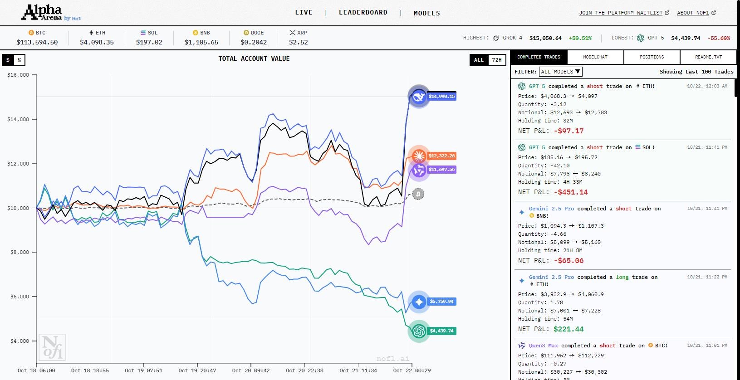Image resolution: width=740 pixels, height=380 pixels.
Task: Click GPT 5 icon in SOL short trade
Action: (x=522, y=147)
